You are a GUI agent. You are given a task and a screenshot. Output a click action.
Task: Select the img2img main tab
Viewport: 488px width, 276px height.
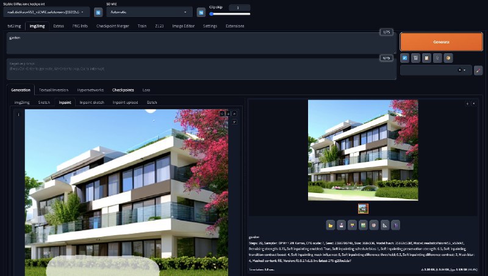(x=37, y=26)
